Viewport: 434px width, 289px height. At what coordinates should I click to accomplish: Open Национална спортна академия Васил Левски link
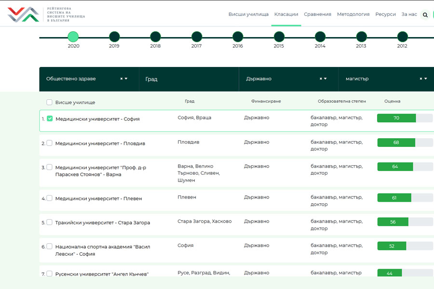pos(103,250)
